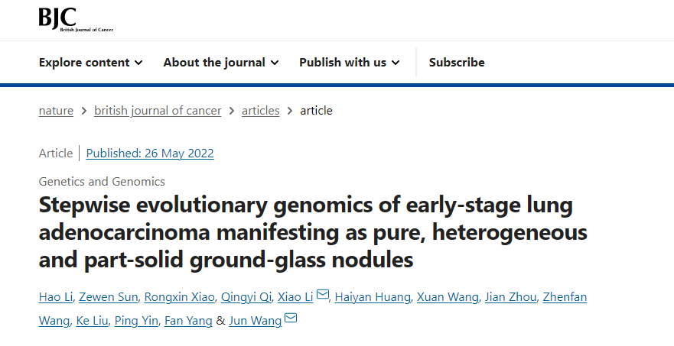The image size is (674, 346).
Task: Click author Ping Yin's name
Action: [137, 321]
